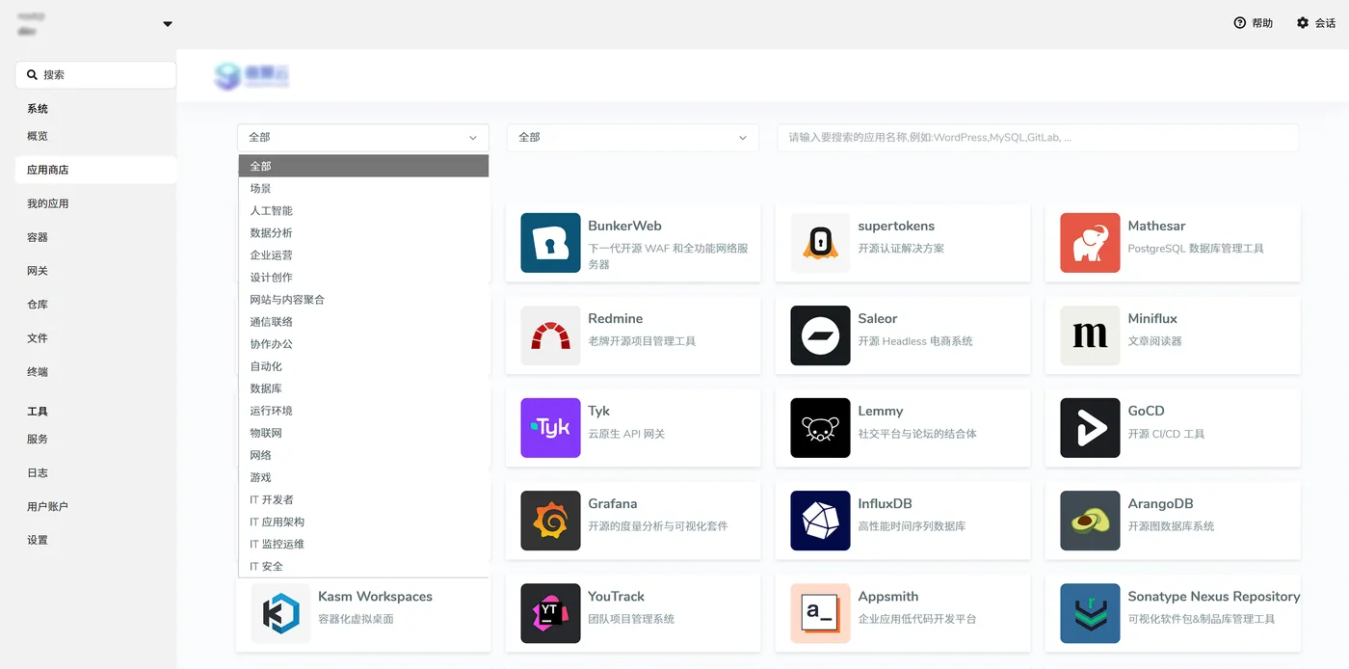Open the Kasm Workspaces icon
Image resolution: width=1349 pixels, height=669 pixels.
point(280,613)
